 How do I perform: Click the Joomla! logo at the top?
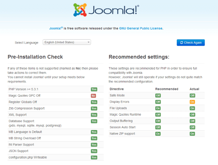pyautogui.click(x=106, y=10)
